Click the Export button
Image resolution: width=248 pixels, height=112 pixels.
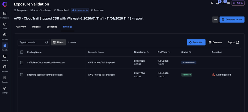(233, 42)
